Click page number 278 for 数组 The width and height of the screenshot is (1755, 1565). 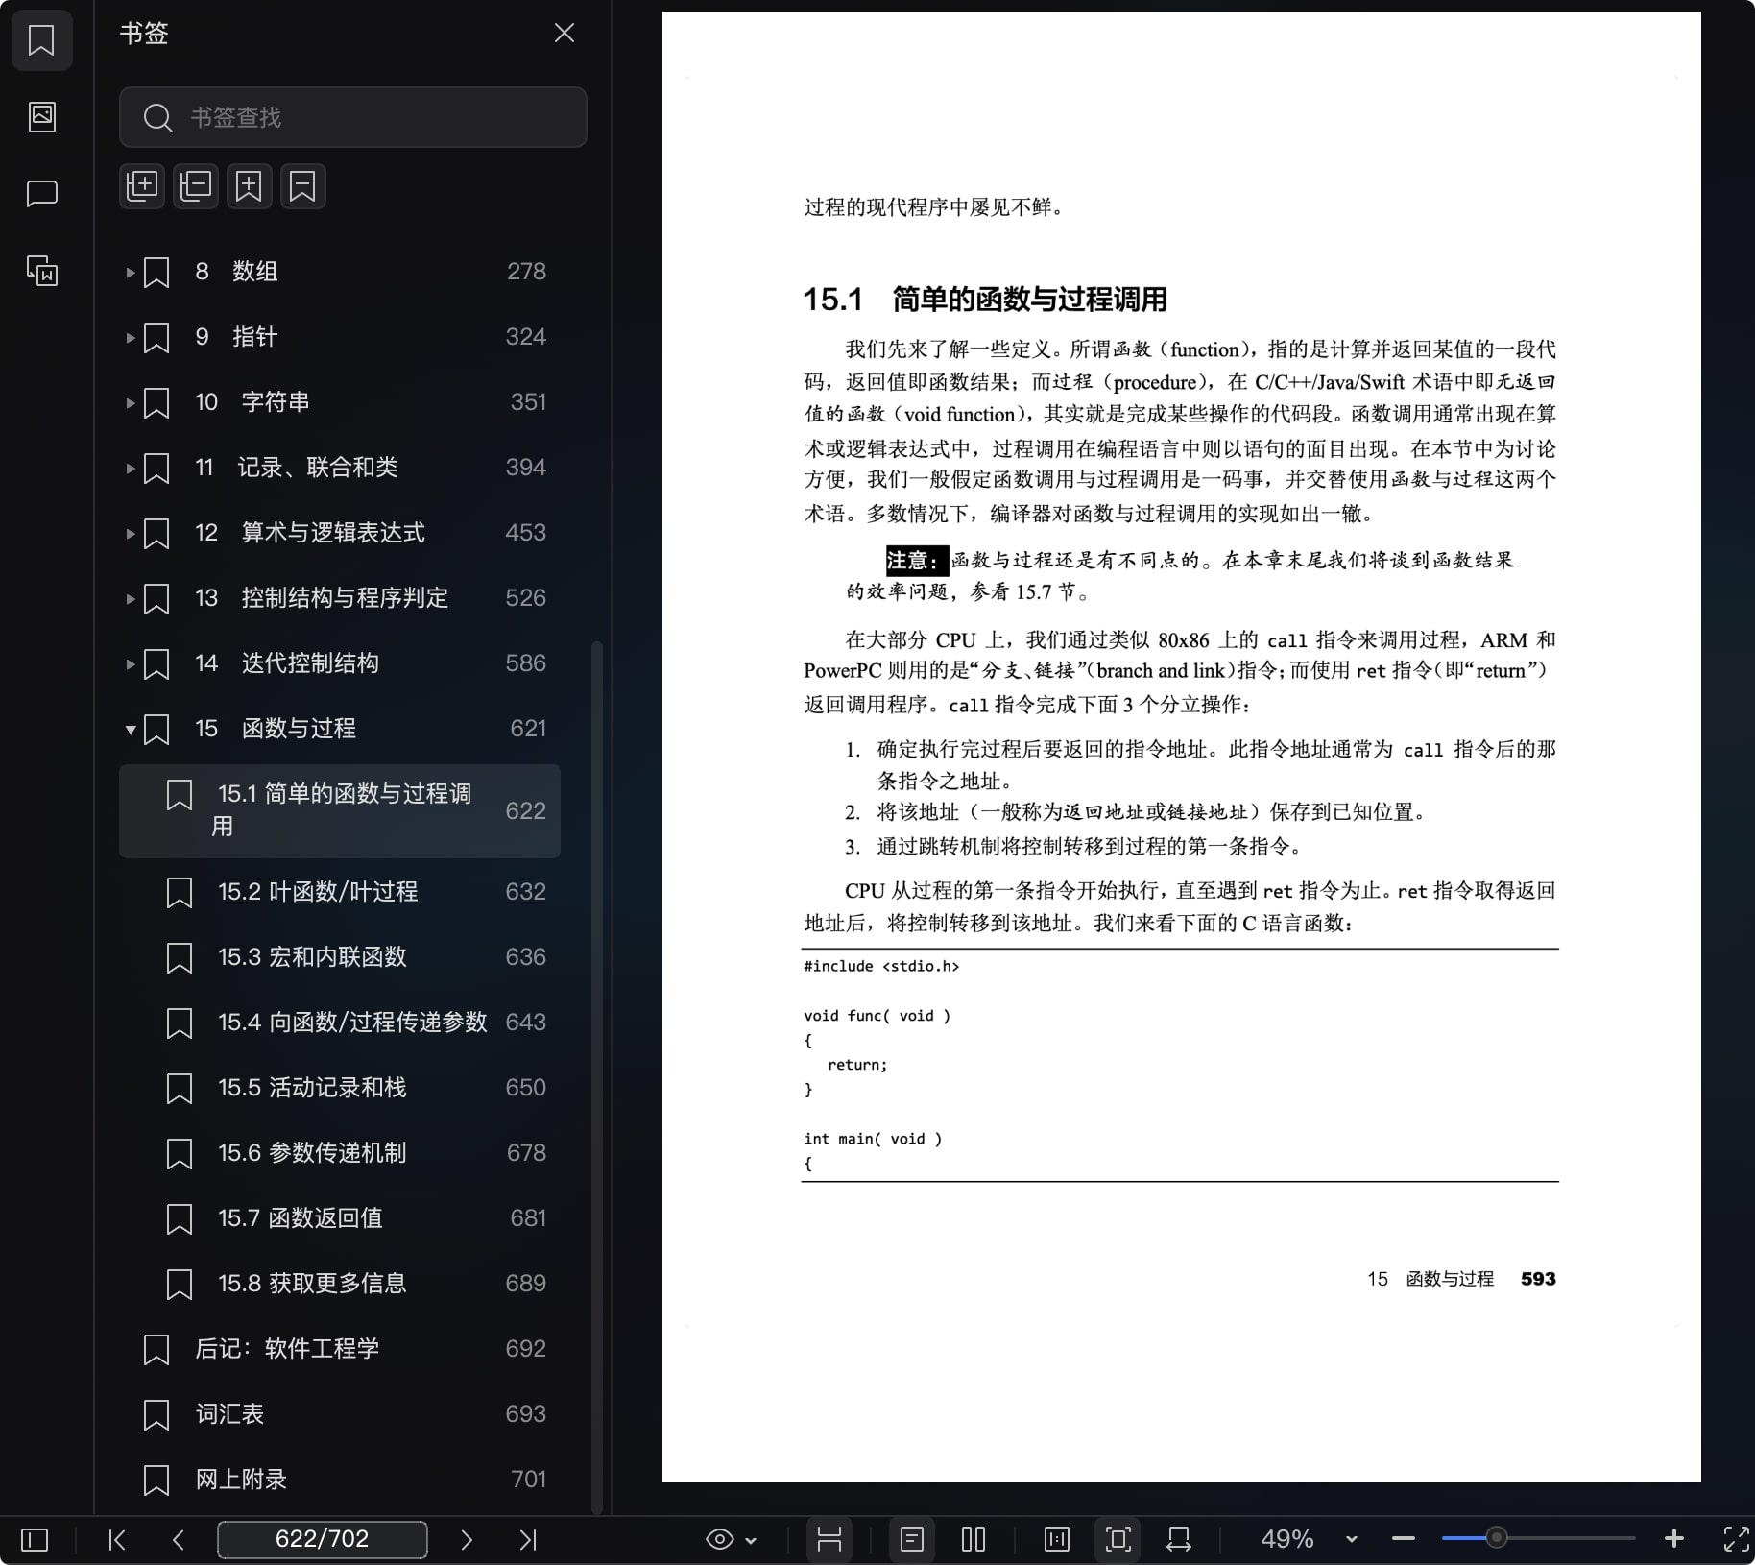(526, 272)
